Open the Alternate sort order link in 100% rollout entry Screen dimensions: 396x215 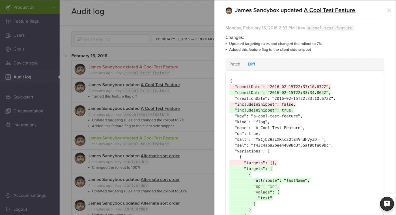tap(160, 156)
